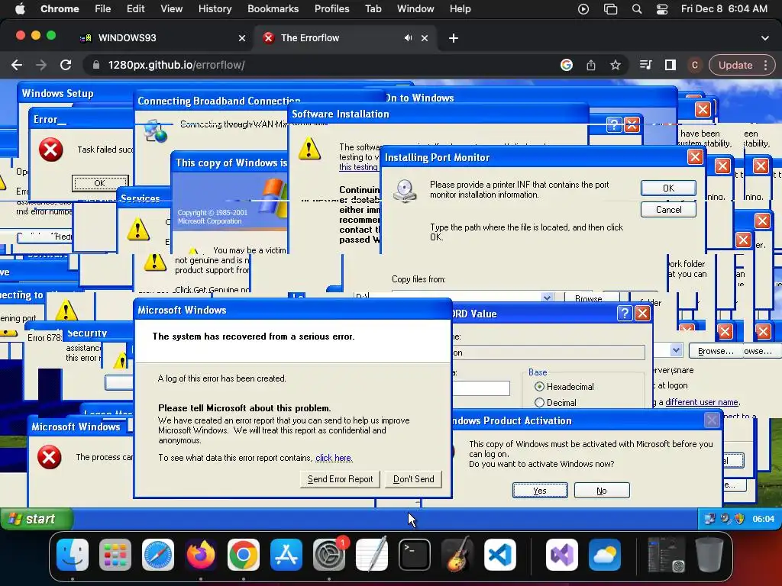Launch Visual Studio Code from dock
This screenshot has width=782, height=586.
pyautogui.click(x=499, y=555)
